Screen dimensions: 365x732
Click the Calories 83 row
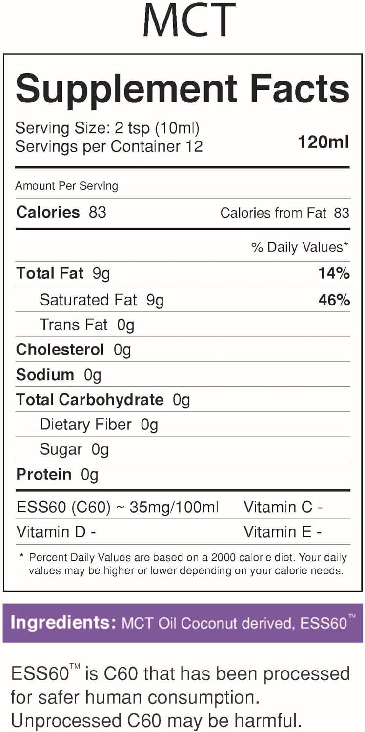coord(61,212)
